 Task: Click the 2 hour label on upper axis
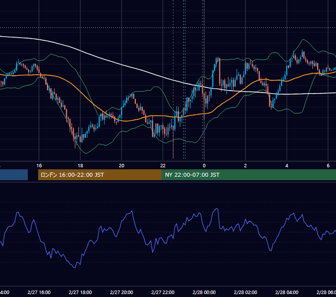246,166
